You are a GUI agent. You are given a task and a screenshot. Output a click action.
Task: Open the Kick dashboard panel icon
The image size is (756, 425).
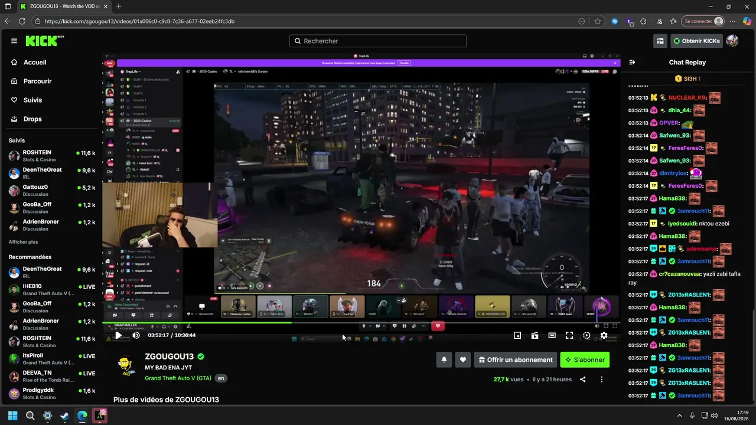(x=660, y=41)
